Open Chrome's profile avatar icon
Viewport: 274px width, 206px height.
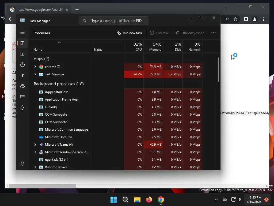255,19
